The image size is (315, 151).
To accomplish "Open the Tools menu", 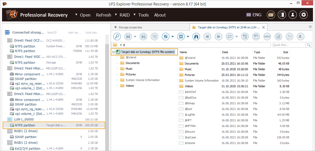I will click(144, 15).
